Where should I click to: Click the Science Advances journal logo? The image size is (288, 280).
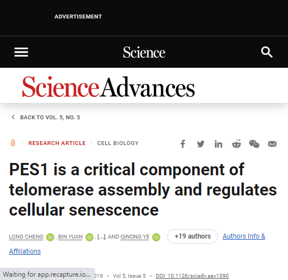(x=108, y=87)
